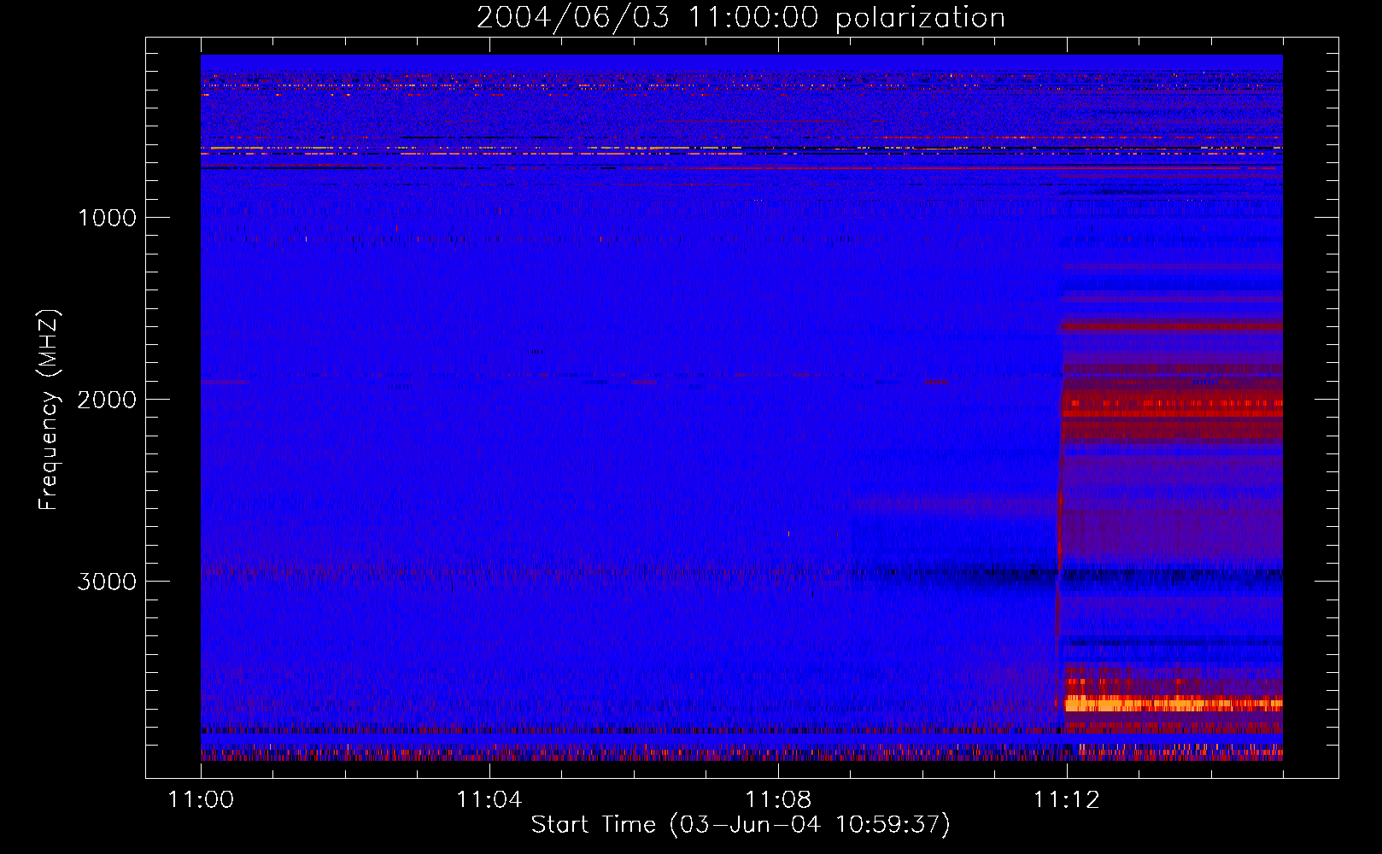Click the 'Start Time (03-Jun-04 10:59:37)' label
Viewport: 1382px width, 854px height.
click(x=741, y=825)
